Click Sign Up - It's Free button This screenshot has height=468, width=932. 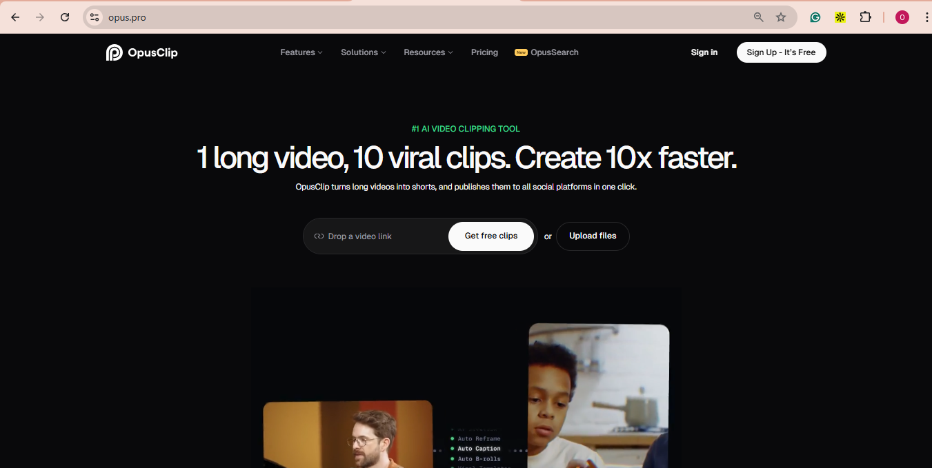781,52
